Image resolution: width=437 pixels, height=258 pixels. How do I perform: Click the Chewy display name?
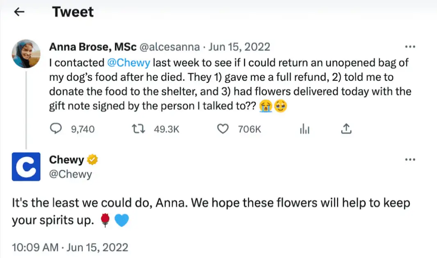click(x=66, y=160)
